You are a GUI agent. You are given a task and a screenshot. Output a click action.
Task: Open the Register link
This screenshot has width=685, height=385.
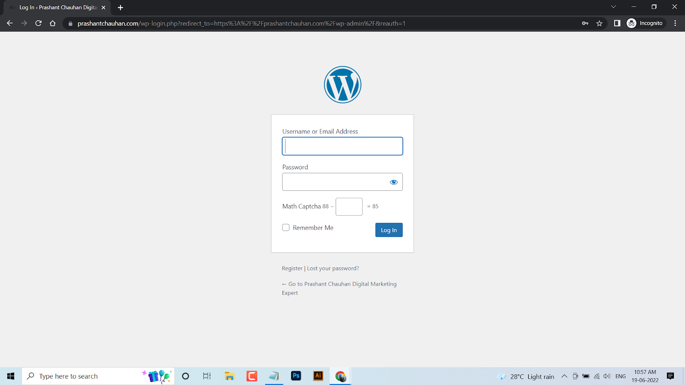pyautogui.click(x=292, y=268)
